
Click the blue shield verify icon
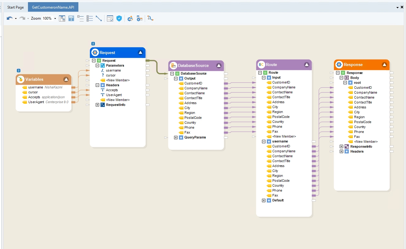(x=119, y=18)
